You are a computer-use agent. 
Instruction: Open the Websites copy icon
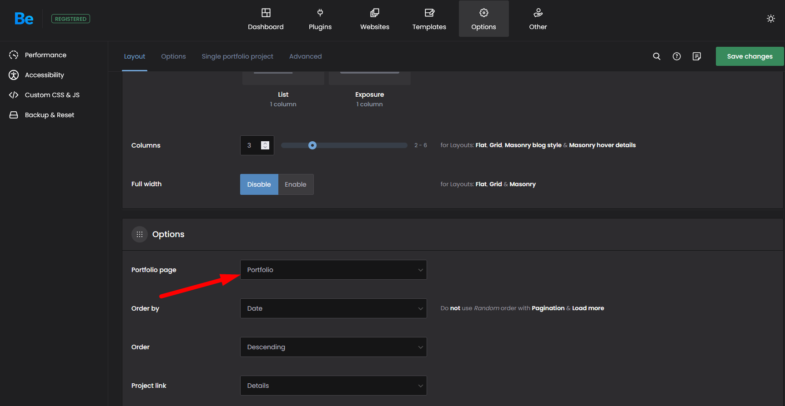pyautogui.click(x=375, y=13)
